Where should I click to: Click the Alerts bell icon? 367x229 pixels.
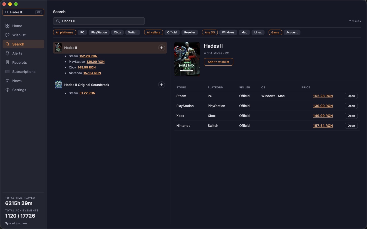pos(7,53)
